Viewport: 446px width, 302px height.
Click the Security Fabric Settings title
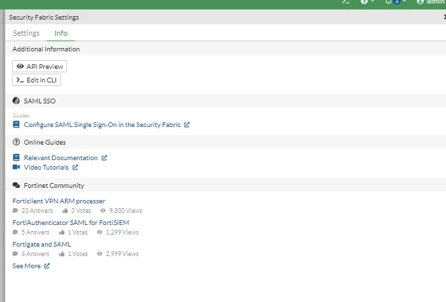pos(44,18)
